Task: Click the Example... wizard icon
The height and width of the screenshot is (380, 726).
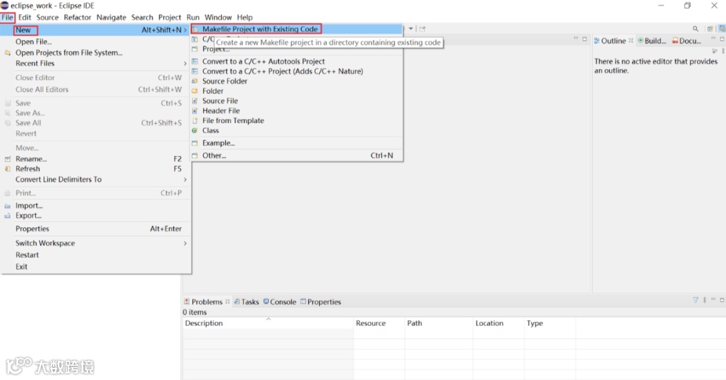Action: 195,143
